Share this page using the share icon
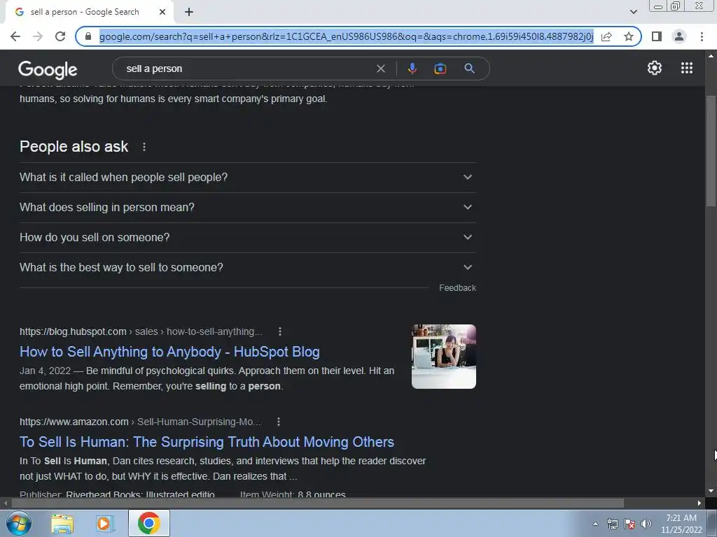The image size is (717, 537). click(606, 36)
